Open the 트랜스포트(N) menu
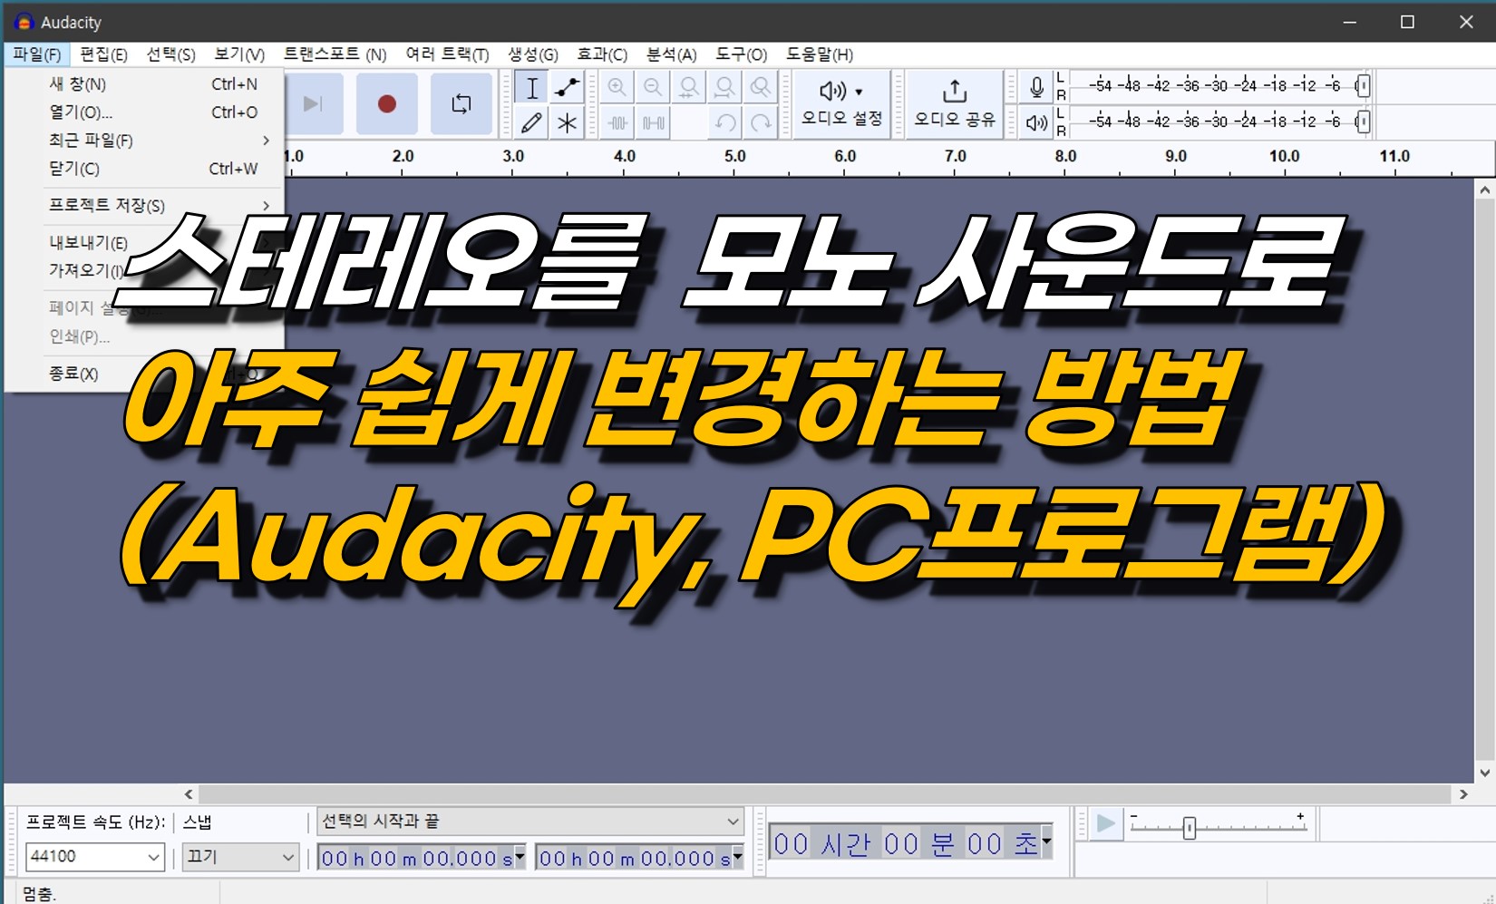The image size is (1496, 904). [335, 54]
